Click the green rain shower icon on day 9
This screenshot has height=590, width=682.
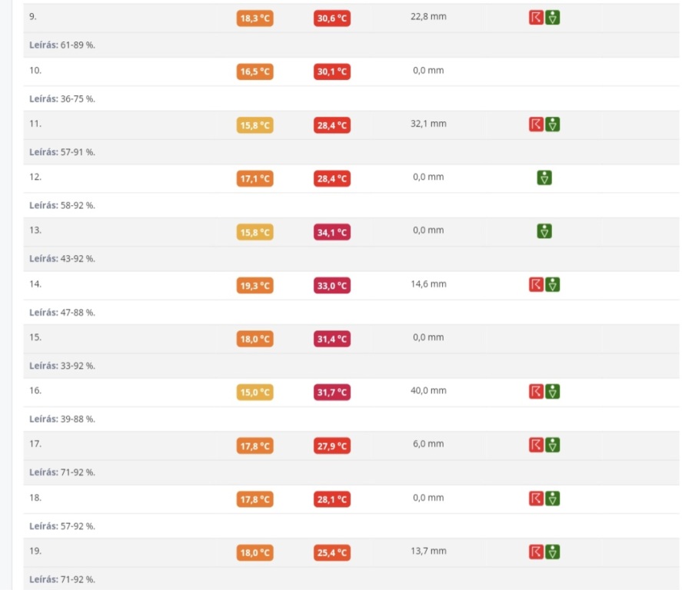[553, 18]
